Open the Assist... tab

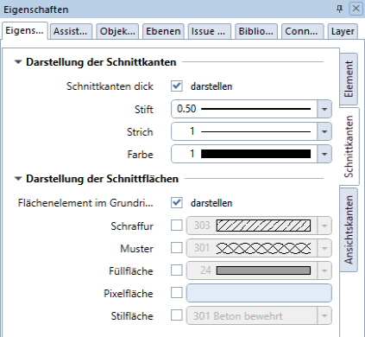[x=71, y=31]
